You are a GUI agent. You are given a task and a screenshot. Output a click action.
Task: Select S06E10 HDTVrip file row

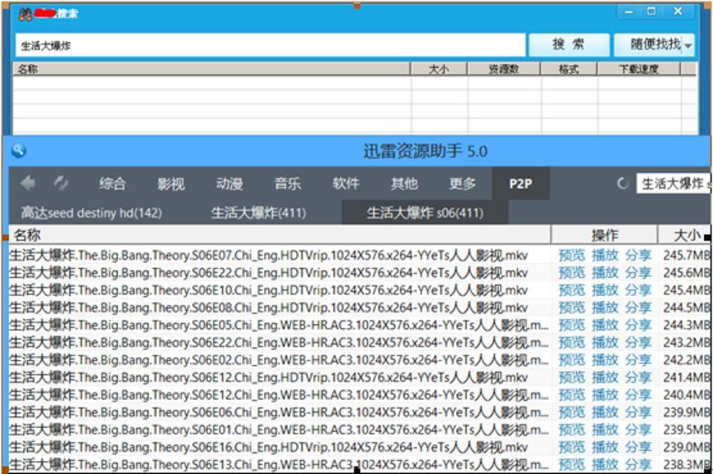click(x=359, y=290)
